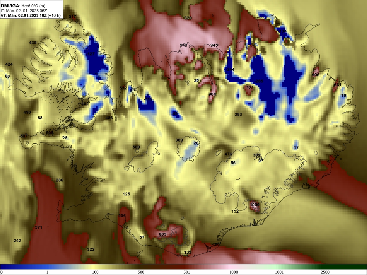Click the value 904 on the map

click(212, 95)
